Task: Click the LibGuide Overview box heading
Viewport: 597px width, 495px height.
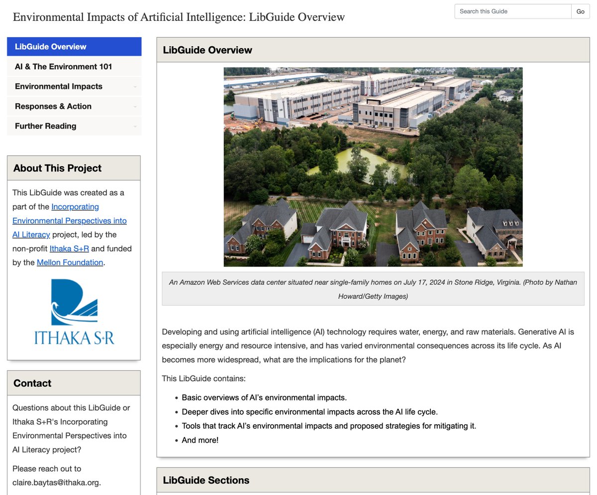Action: 207,50
